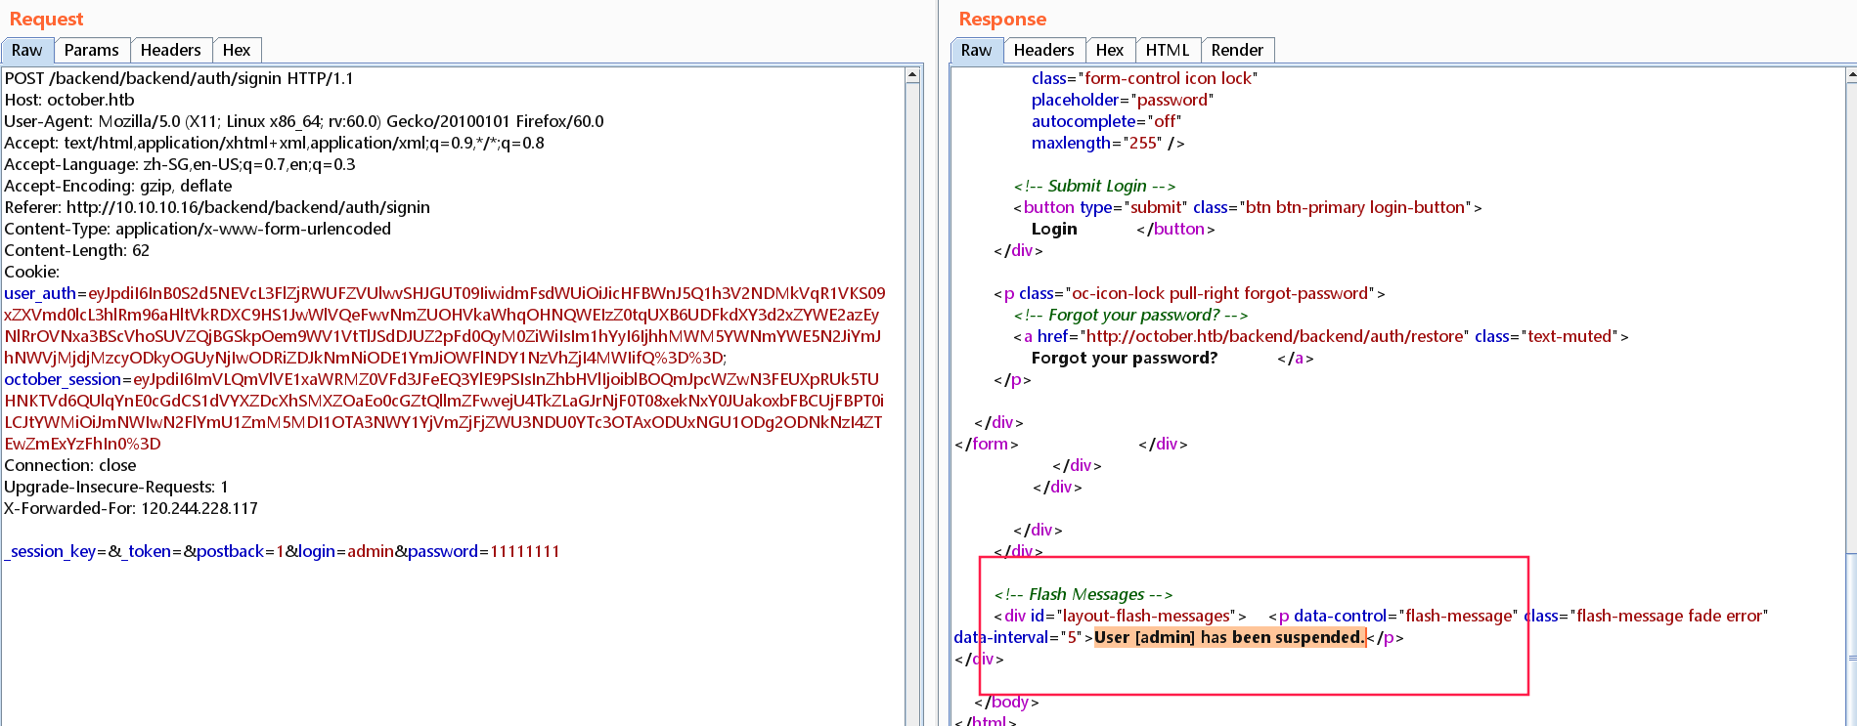Click the User-Agent header line
Viewport: 1857px width, 726px height.
304,121
